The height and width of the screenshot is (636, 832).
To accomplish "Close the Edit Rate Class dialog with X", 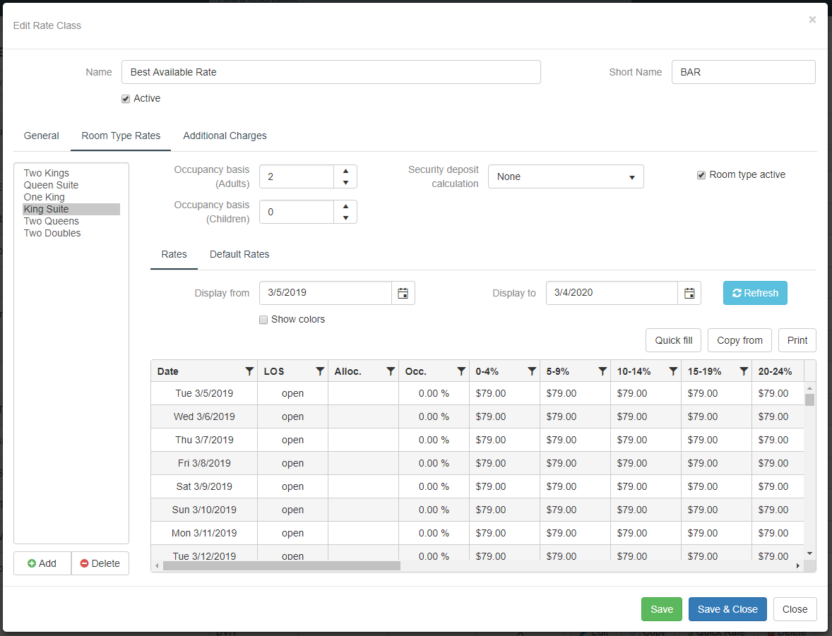I will coord(812,20).
